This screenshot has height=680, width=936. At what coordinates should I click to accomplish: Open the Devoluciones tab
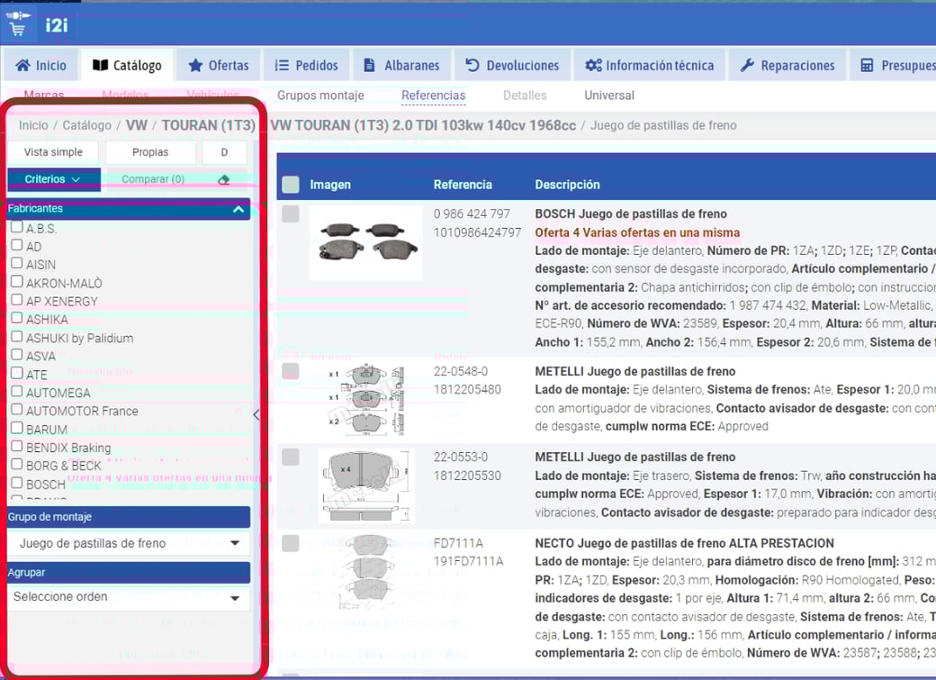pyautogui.click(x=512, y=65)
